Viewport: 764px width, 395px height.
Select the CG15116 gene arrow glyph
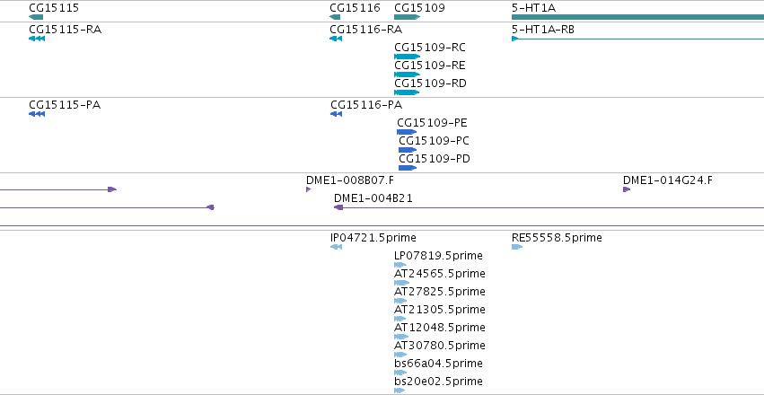click(x=335, y=17)
